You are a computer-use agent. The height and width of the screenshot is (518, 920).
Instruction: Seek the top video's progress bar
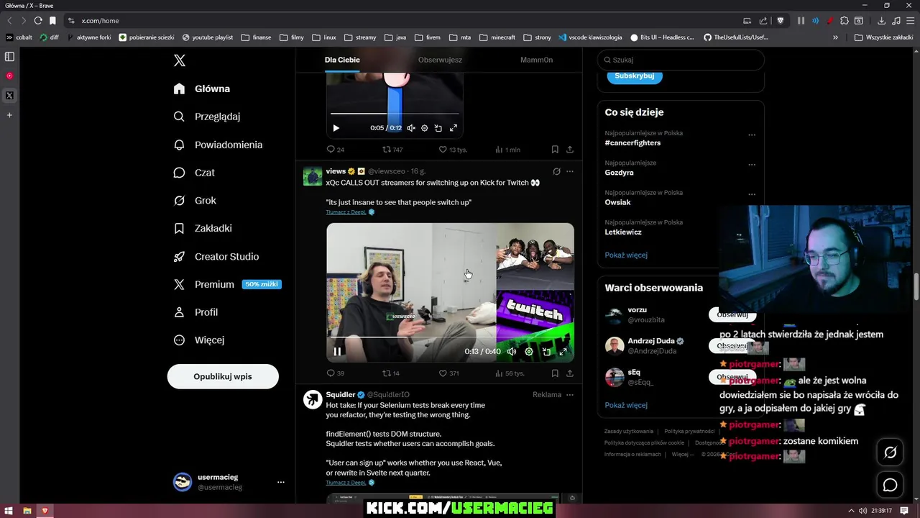395,114
